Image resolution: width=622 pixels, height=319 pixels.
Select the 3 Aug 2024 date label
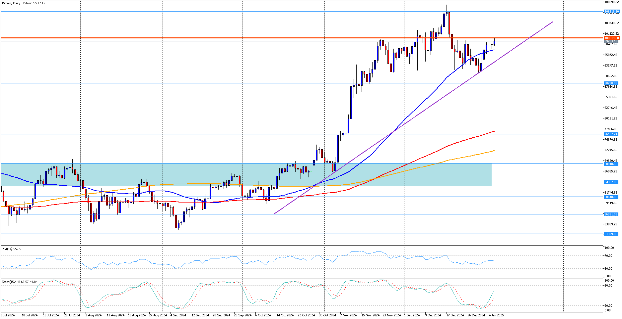(x=94, y=315)
